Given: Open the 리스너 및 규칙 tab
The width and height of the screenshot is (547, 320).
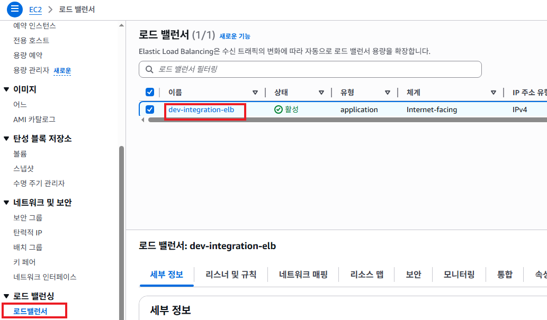Looking at the screenshot, I should [x=231, y=275].
